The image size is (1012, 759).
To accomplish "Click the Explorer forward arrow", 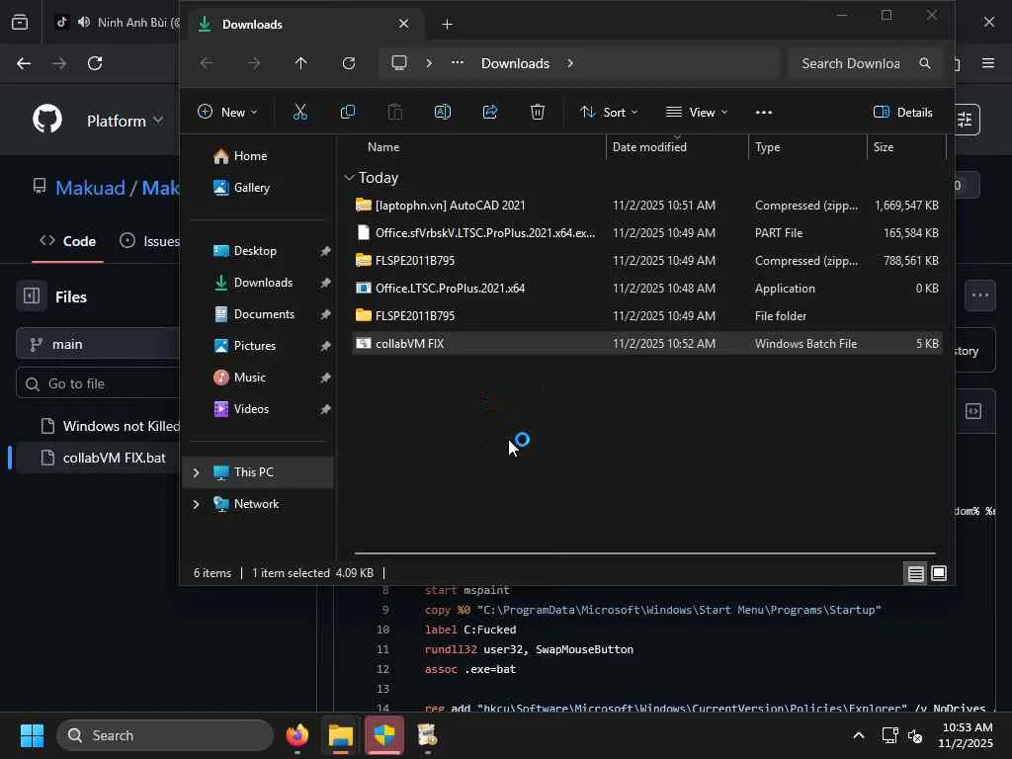I will (x=254, y=63).
